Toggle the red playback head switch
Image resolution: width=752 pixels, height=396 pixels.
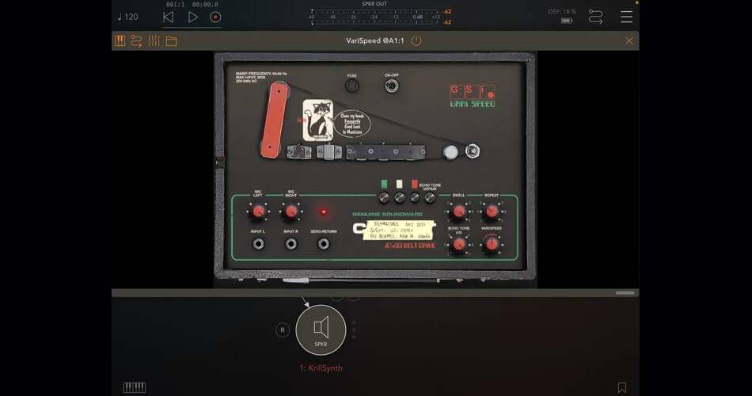point(414,196)
